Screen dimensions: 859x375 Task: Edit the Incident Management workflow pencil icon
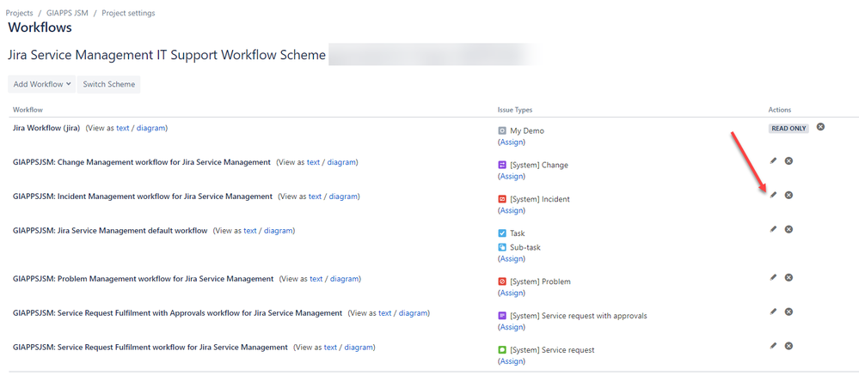click(x=773, y=195)
